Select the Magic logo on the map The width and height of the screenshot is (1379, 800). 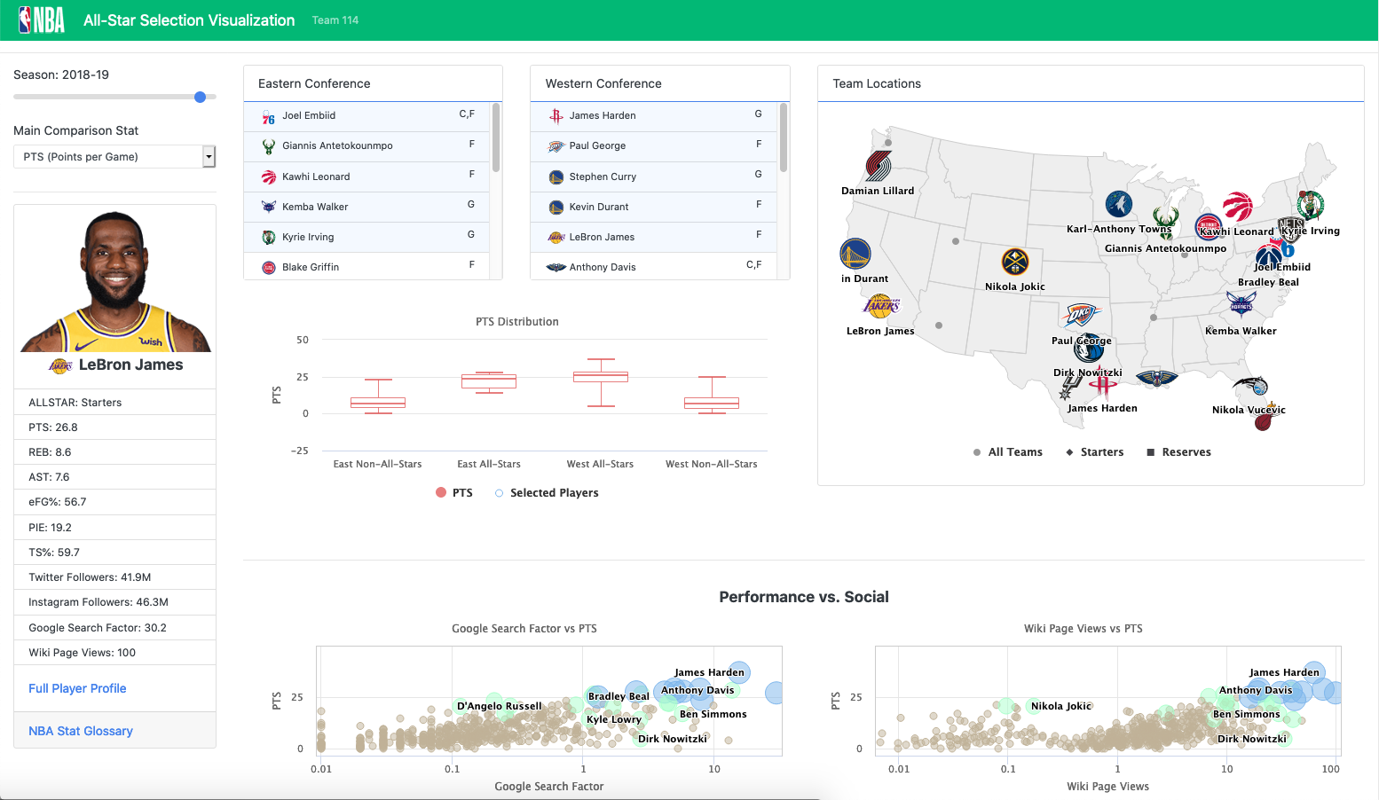click(1251, 387)
